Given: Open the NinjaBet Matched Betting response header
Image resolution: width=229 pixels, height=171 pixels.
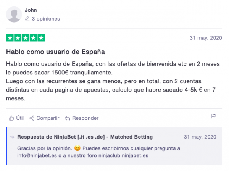Looking at the screenshot, I should (85, 137).
